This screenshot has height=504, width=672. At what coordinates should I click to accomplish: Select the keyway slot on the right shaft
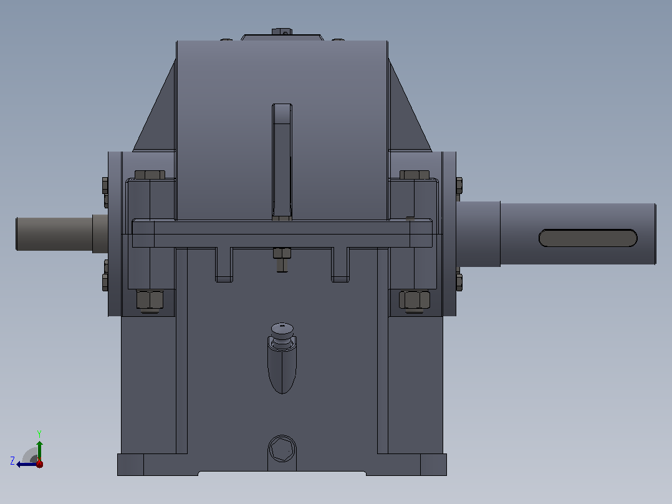coord(588,238)
